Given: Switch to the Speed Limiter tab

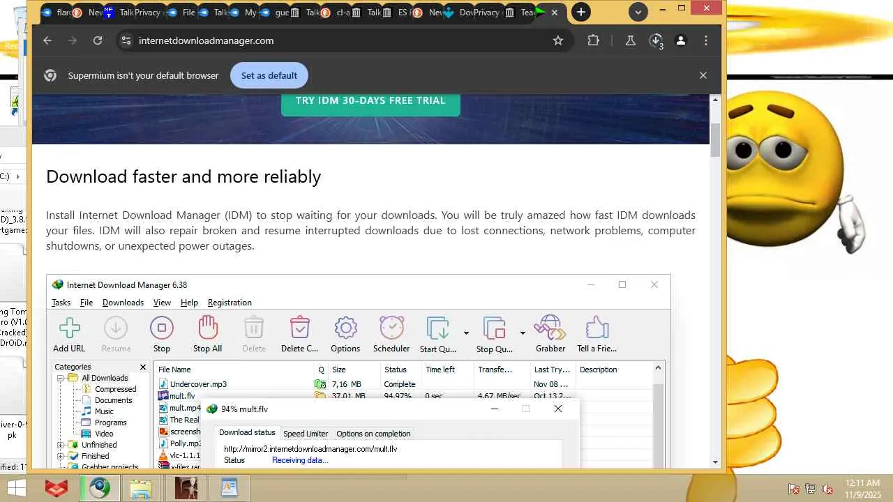Looking at the screenshot, I should coord(306,434).
